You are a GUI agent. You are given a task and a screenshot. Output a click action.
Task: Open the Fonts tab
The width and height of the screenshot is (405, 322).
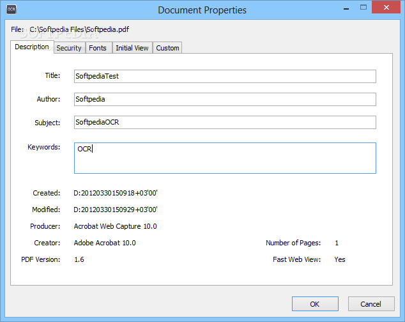(x=98, y=48)
